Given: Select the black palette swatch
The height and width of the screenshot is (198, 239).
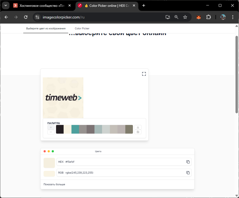Looking at the screenshot, I should (60, 129).
